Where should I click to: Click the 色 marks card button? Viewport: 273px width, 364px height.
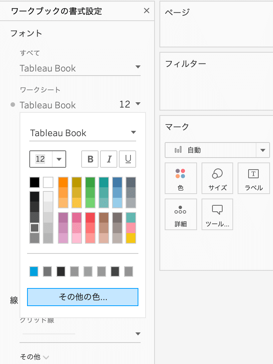pyautogui.click(x=180, y=178)
